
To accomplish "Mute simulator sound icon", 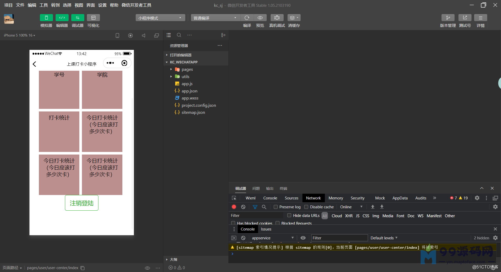I will (x=144, y=36).
